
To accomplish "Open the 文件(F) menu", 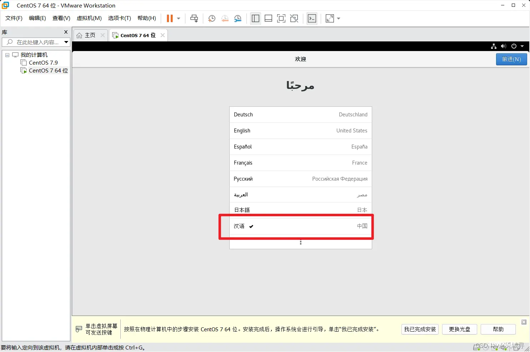I will pos(14,18).
